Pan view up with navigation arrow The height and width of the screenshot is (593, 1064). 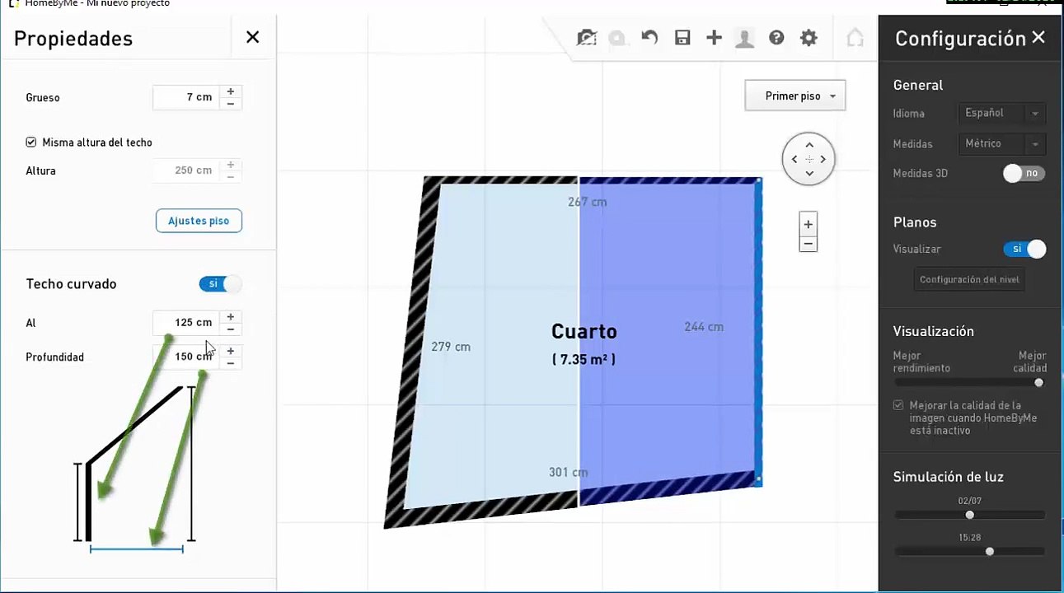(809, 145)
